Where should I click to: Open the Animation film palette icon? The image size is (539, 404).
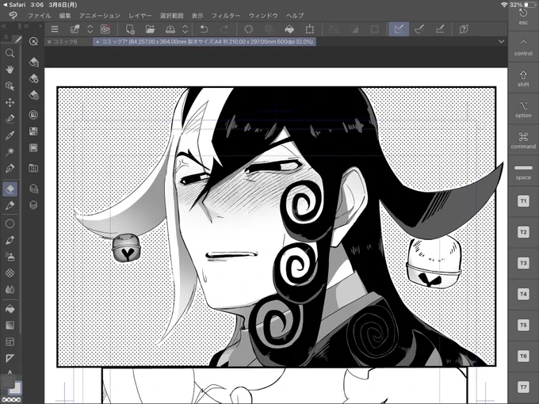pos(33,147)
